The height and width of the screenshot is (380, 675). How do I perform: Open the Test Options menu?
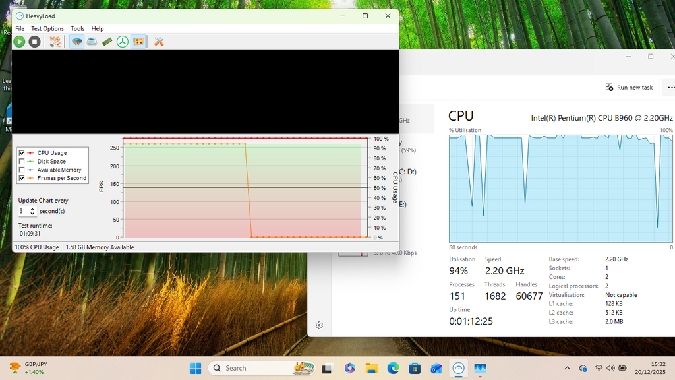[x=47, y=29]
